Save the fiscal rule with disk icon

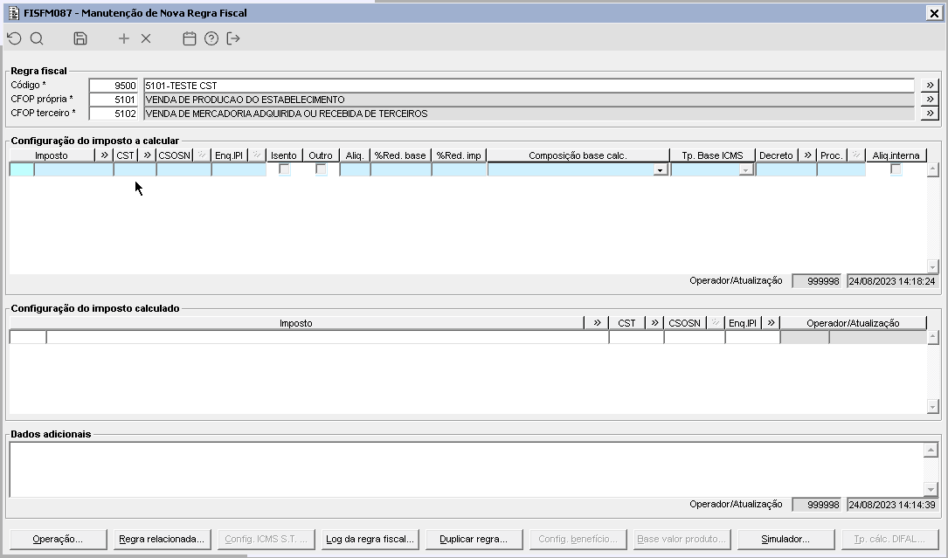tap(80, 38)
